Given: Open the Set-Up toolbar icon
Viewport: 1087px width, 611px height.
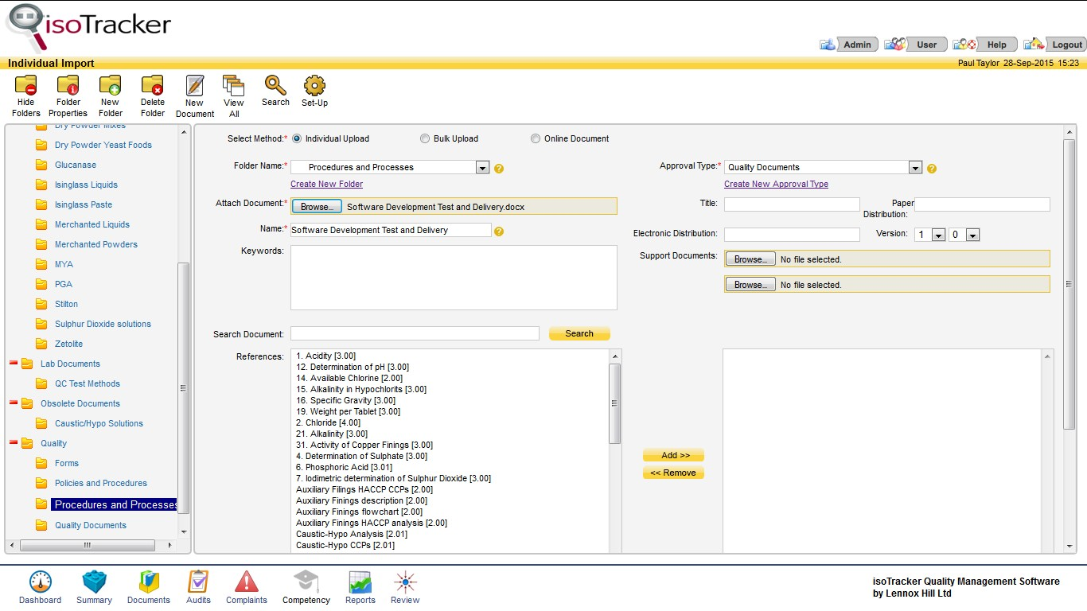Looking at the screenshot, I should [314, 88].
